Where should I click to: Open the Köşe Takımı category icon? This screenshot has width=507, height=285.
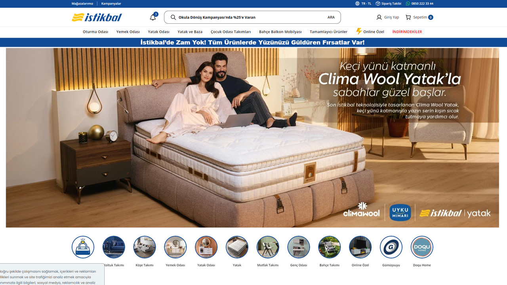(x=145, y=247)
